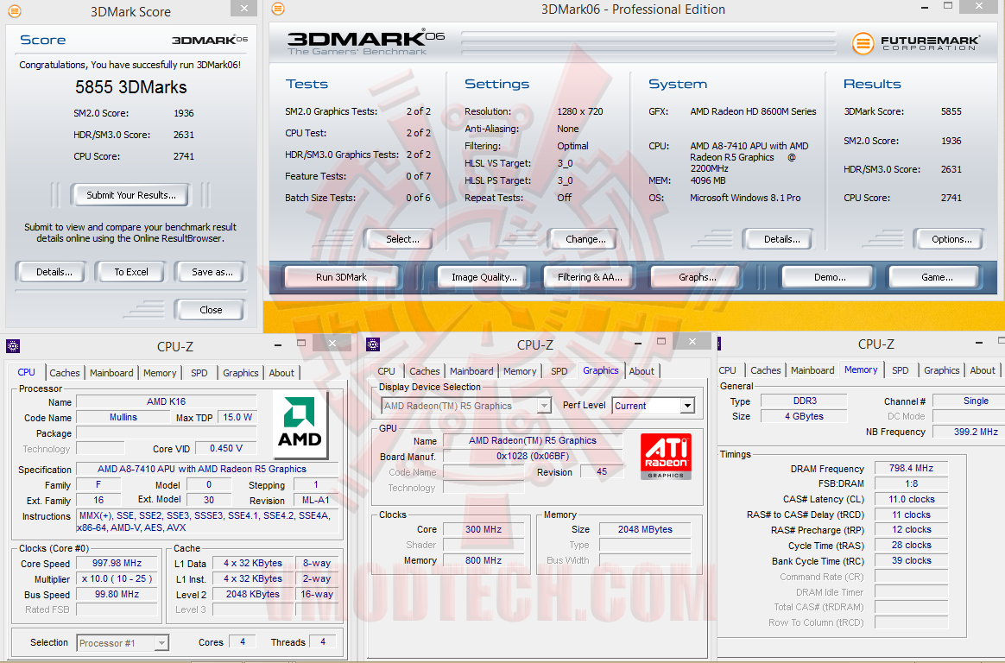Select the CPU tab in the right CPU-Z window
1005x663 pixels.
coord(728,370)
